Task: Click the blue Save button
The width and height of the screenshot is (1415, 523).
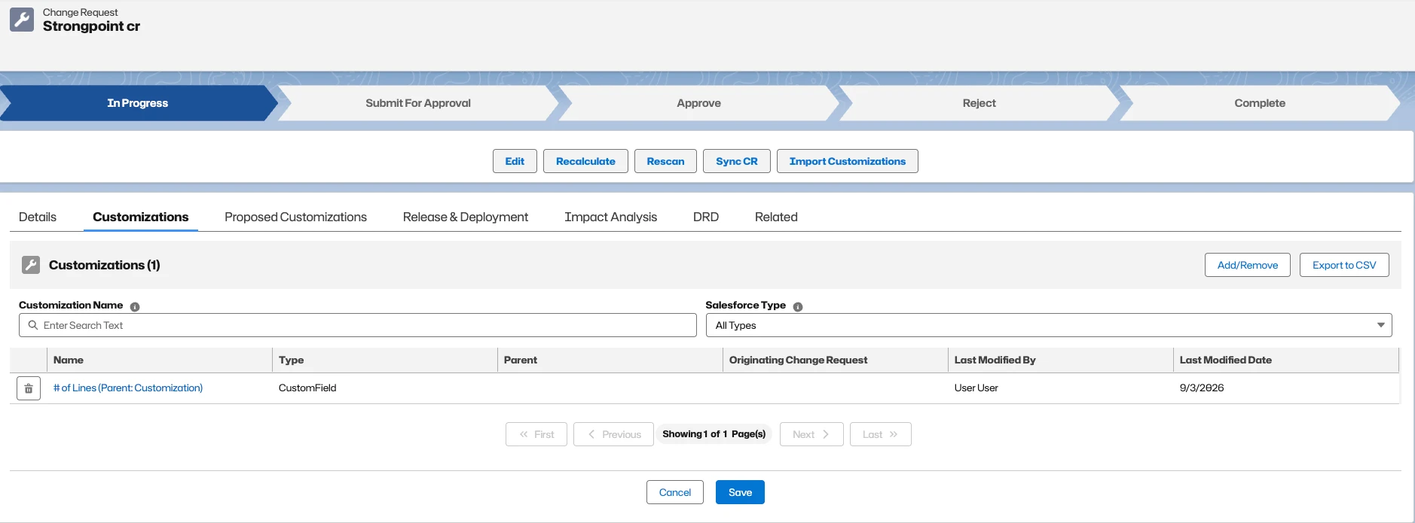Action: click(740, 492)
